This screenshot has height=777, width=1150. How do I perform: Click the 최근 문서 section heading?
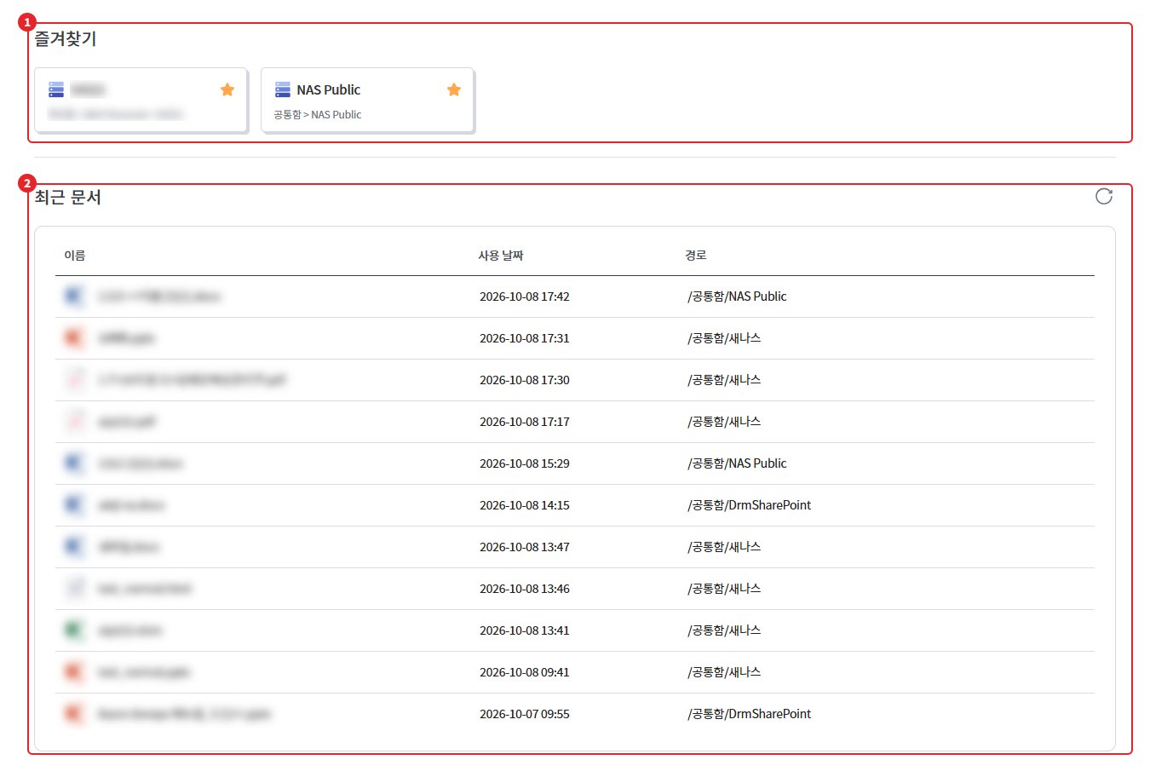[68, 198]
